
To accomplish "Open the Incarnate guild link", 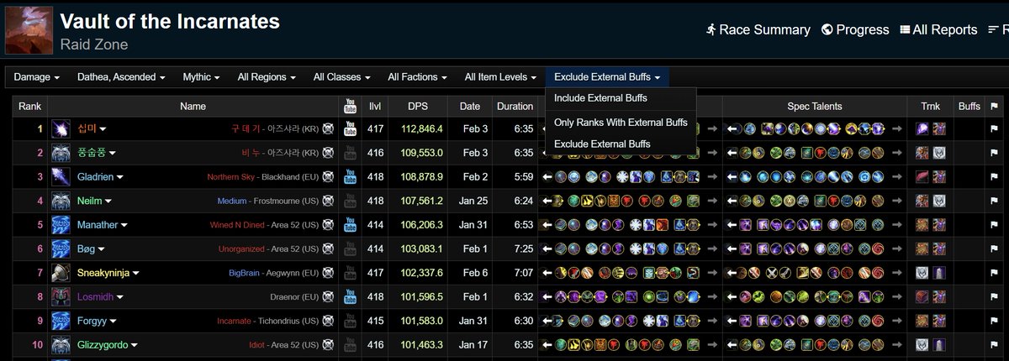I will pos(235,322).
